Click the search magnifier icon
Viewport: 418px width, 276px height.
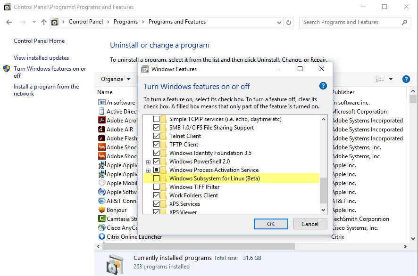pyautogui.click(x=404, y=22)
